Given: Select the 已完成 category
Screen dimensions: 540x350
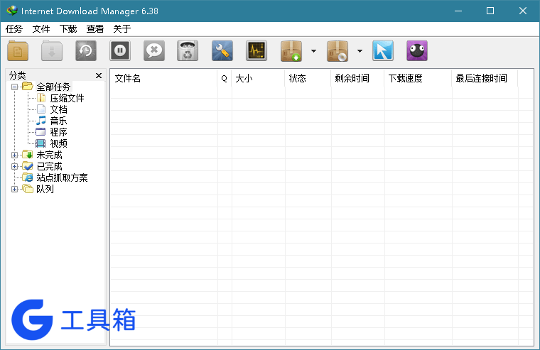Looking at the screenshot, I should coord(49,167).
